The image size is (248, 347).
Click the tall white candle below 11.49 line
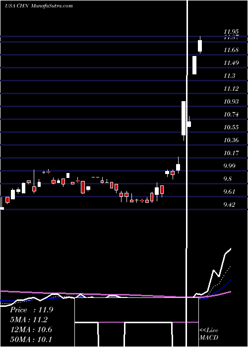click(x=194, y=65)
